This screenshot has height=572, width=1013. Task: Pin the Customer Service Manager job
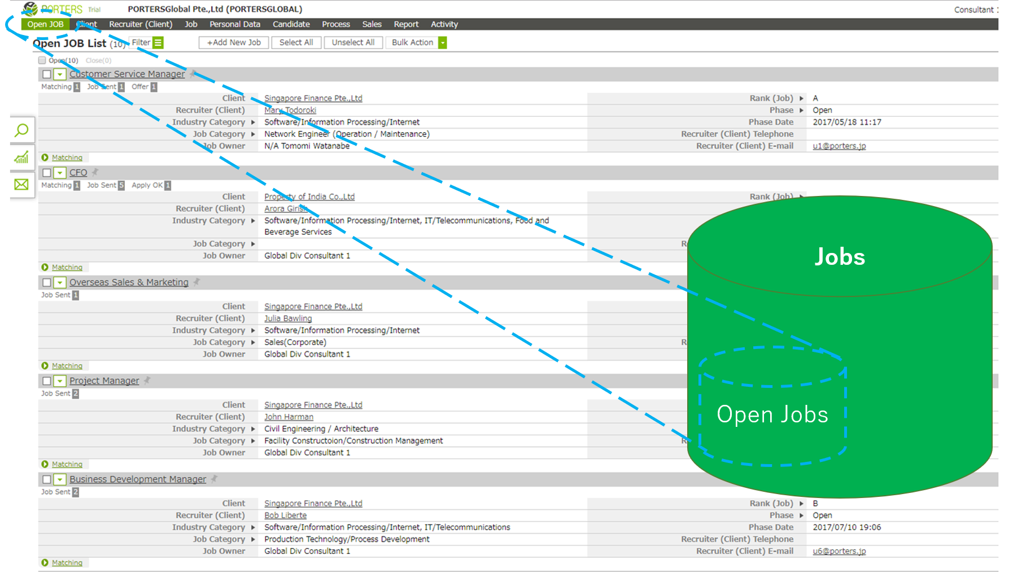click(193, 73)
